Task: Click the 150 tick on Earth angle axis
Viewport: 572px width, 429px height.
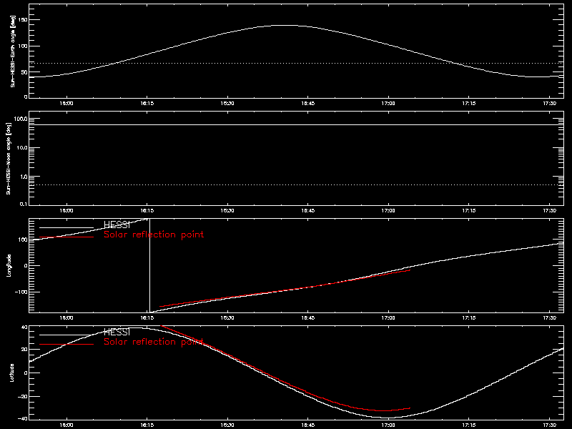Action: [23, 20]
